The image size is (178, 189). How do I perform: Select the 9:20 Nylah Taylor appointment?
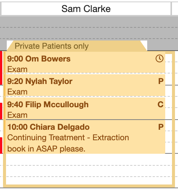tap(85, 85)
